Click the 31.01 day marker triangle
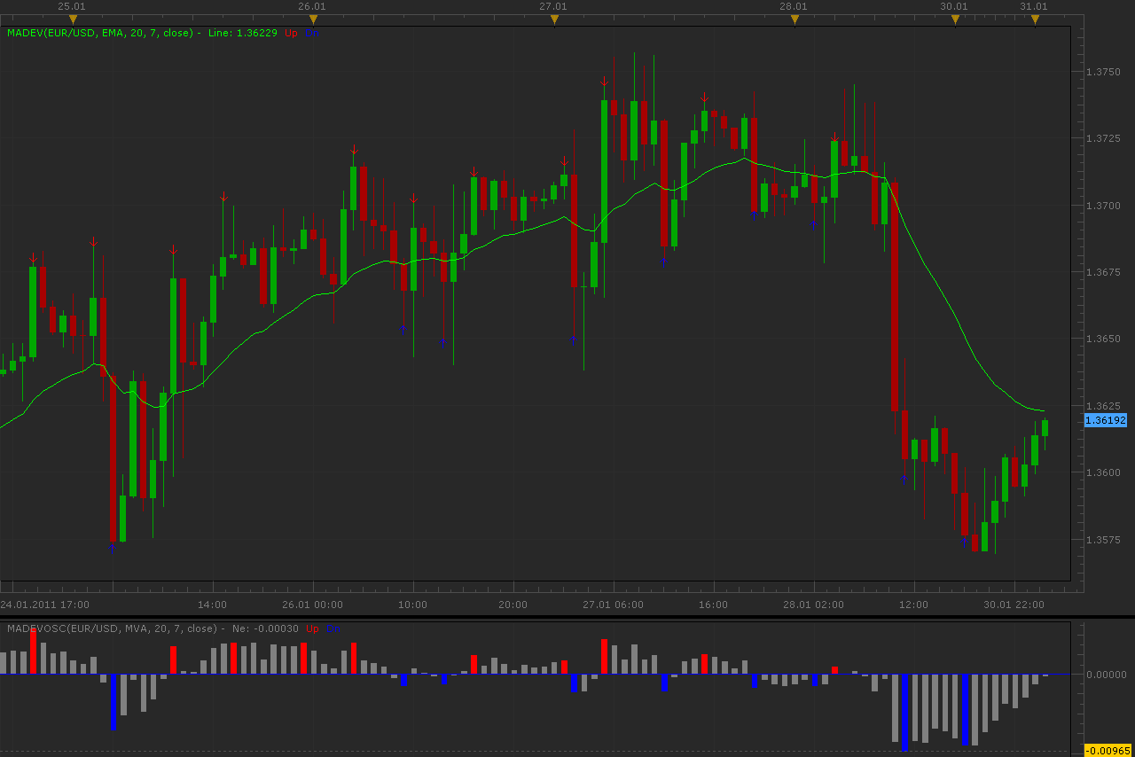 [1035, 20]
